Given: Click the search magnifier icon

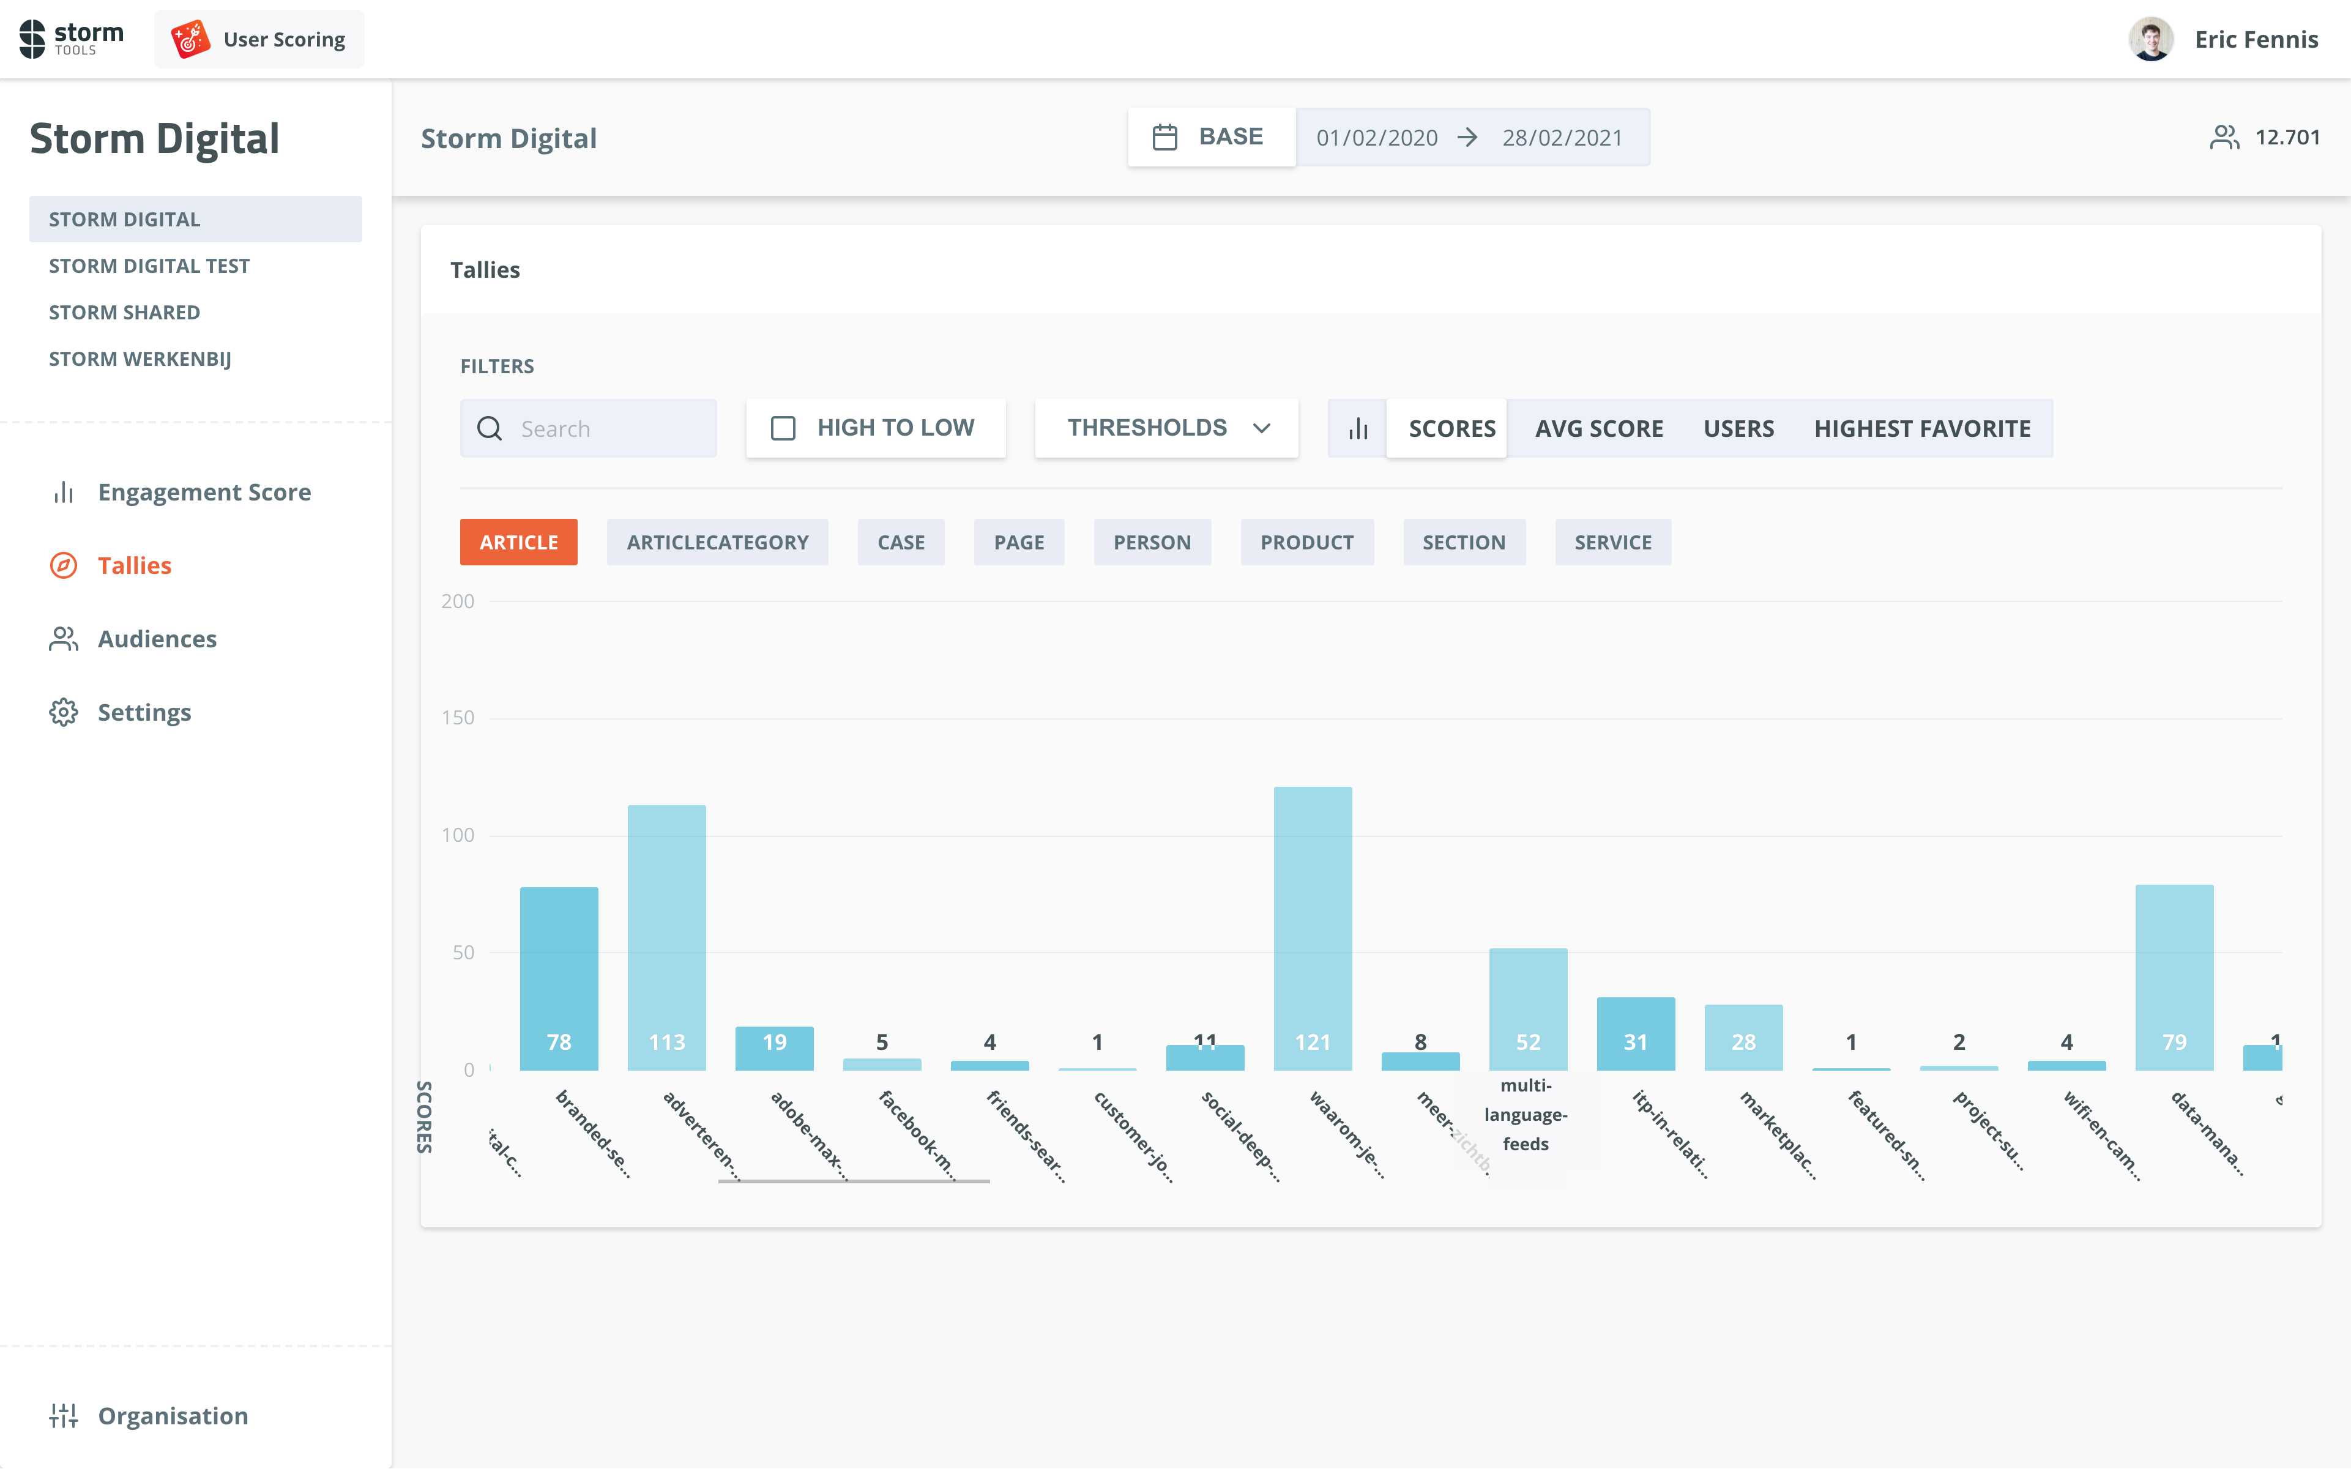Looking at the screenshot, I should pos(490,428).
